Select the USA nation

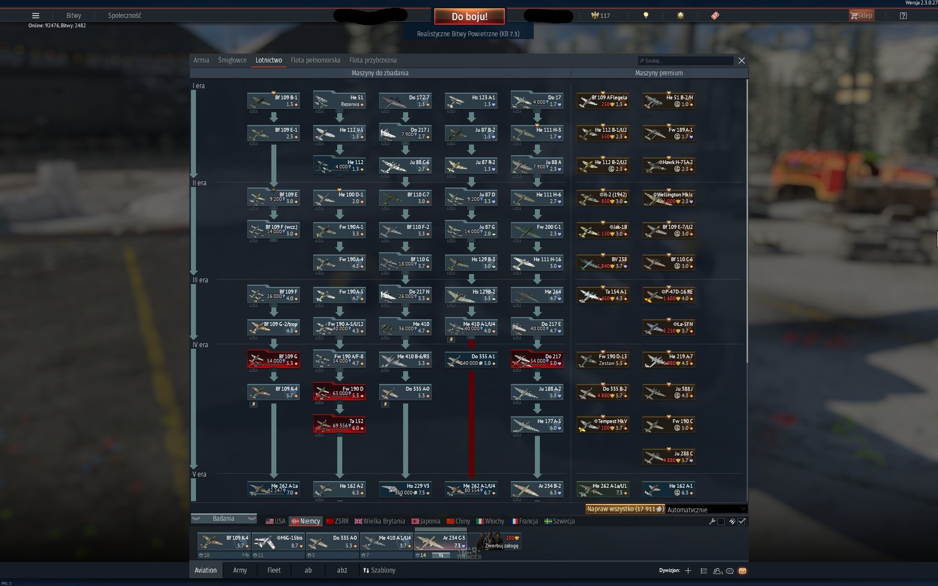[x=275, y=521]
